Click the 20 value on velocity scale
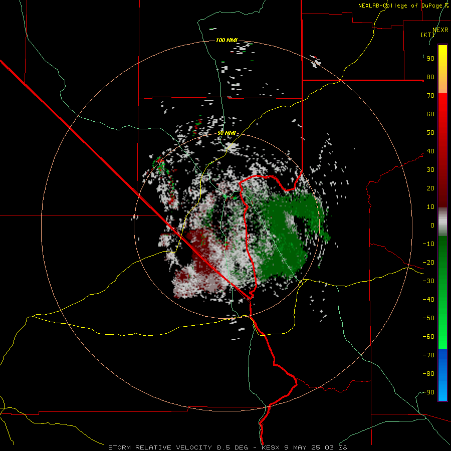The image size is (451, 451). [430, 188]
